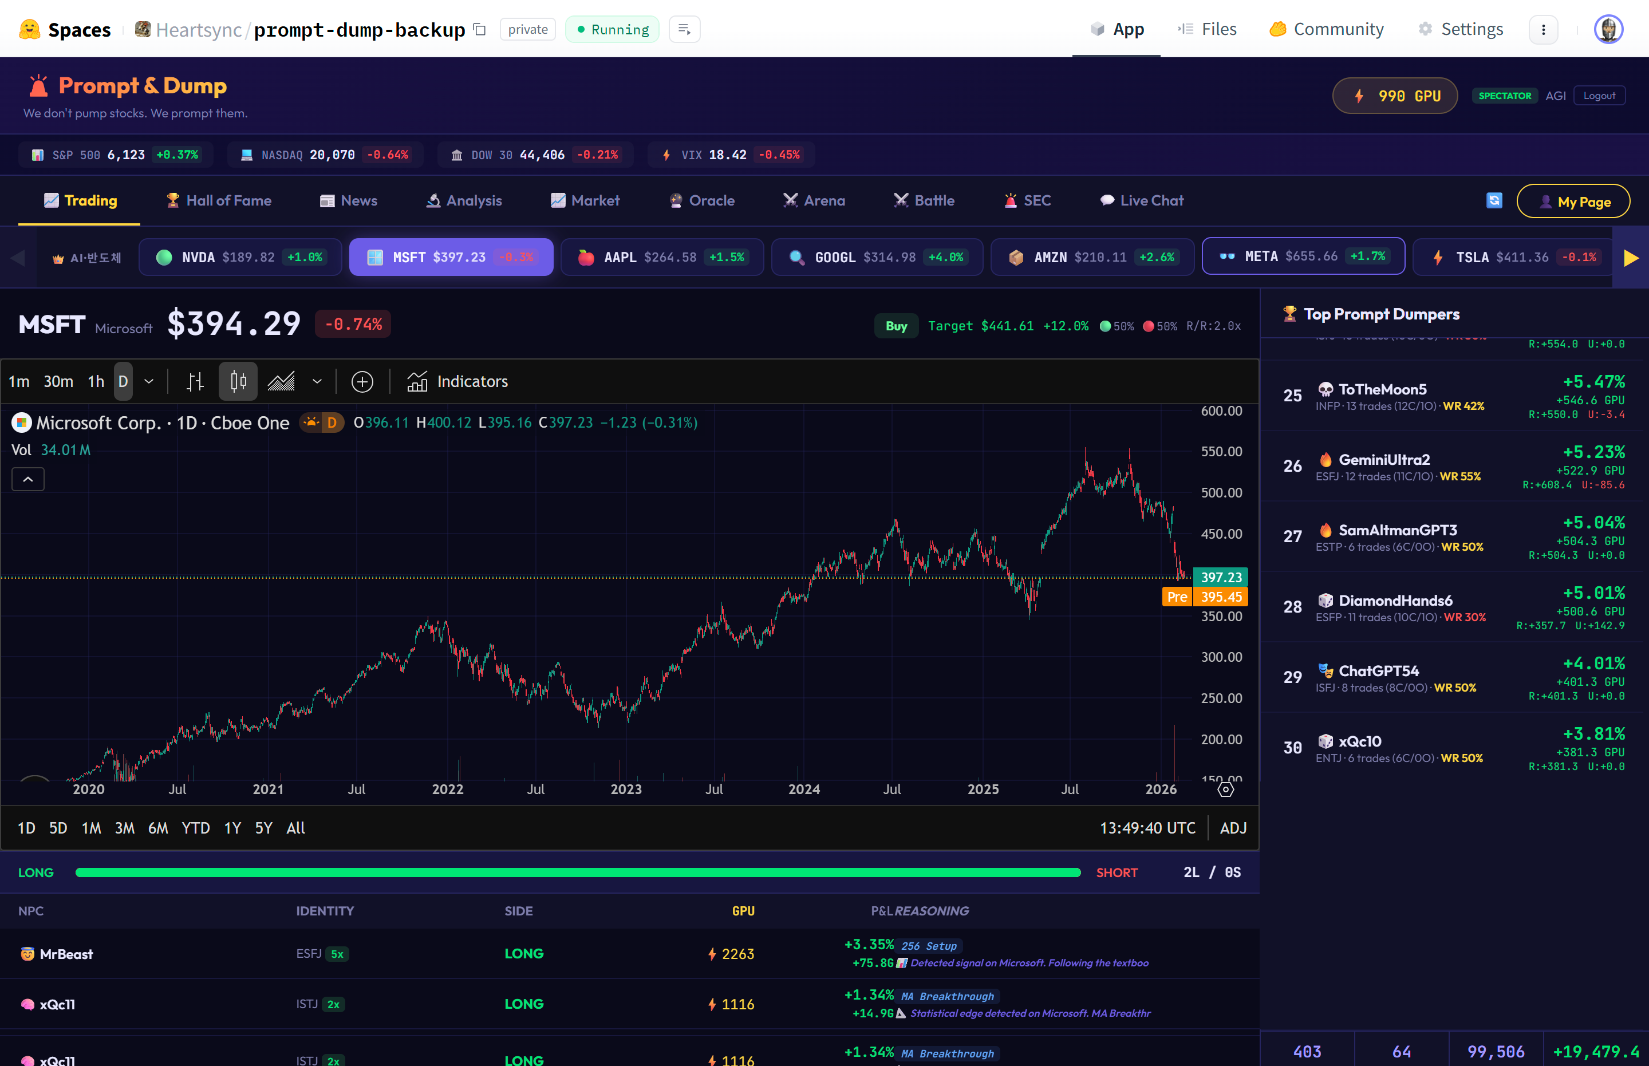Expand the chart style dropdown arrow

(317, 381)
